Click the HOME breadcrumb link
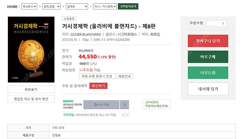Image resolution: width=242 pixels, height=139 pixels. pos(12,6)
